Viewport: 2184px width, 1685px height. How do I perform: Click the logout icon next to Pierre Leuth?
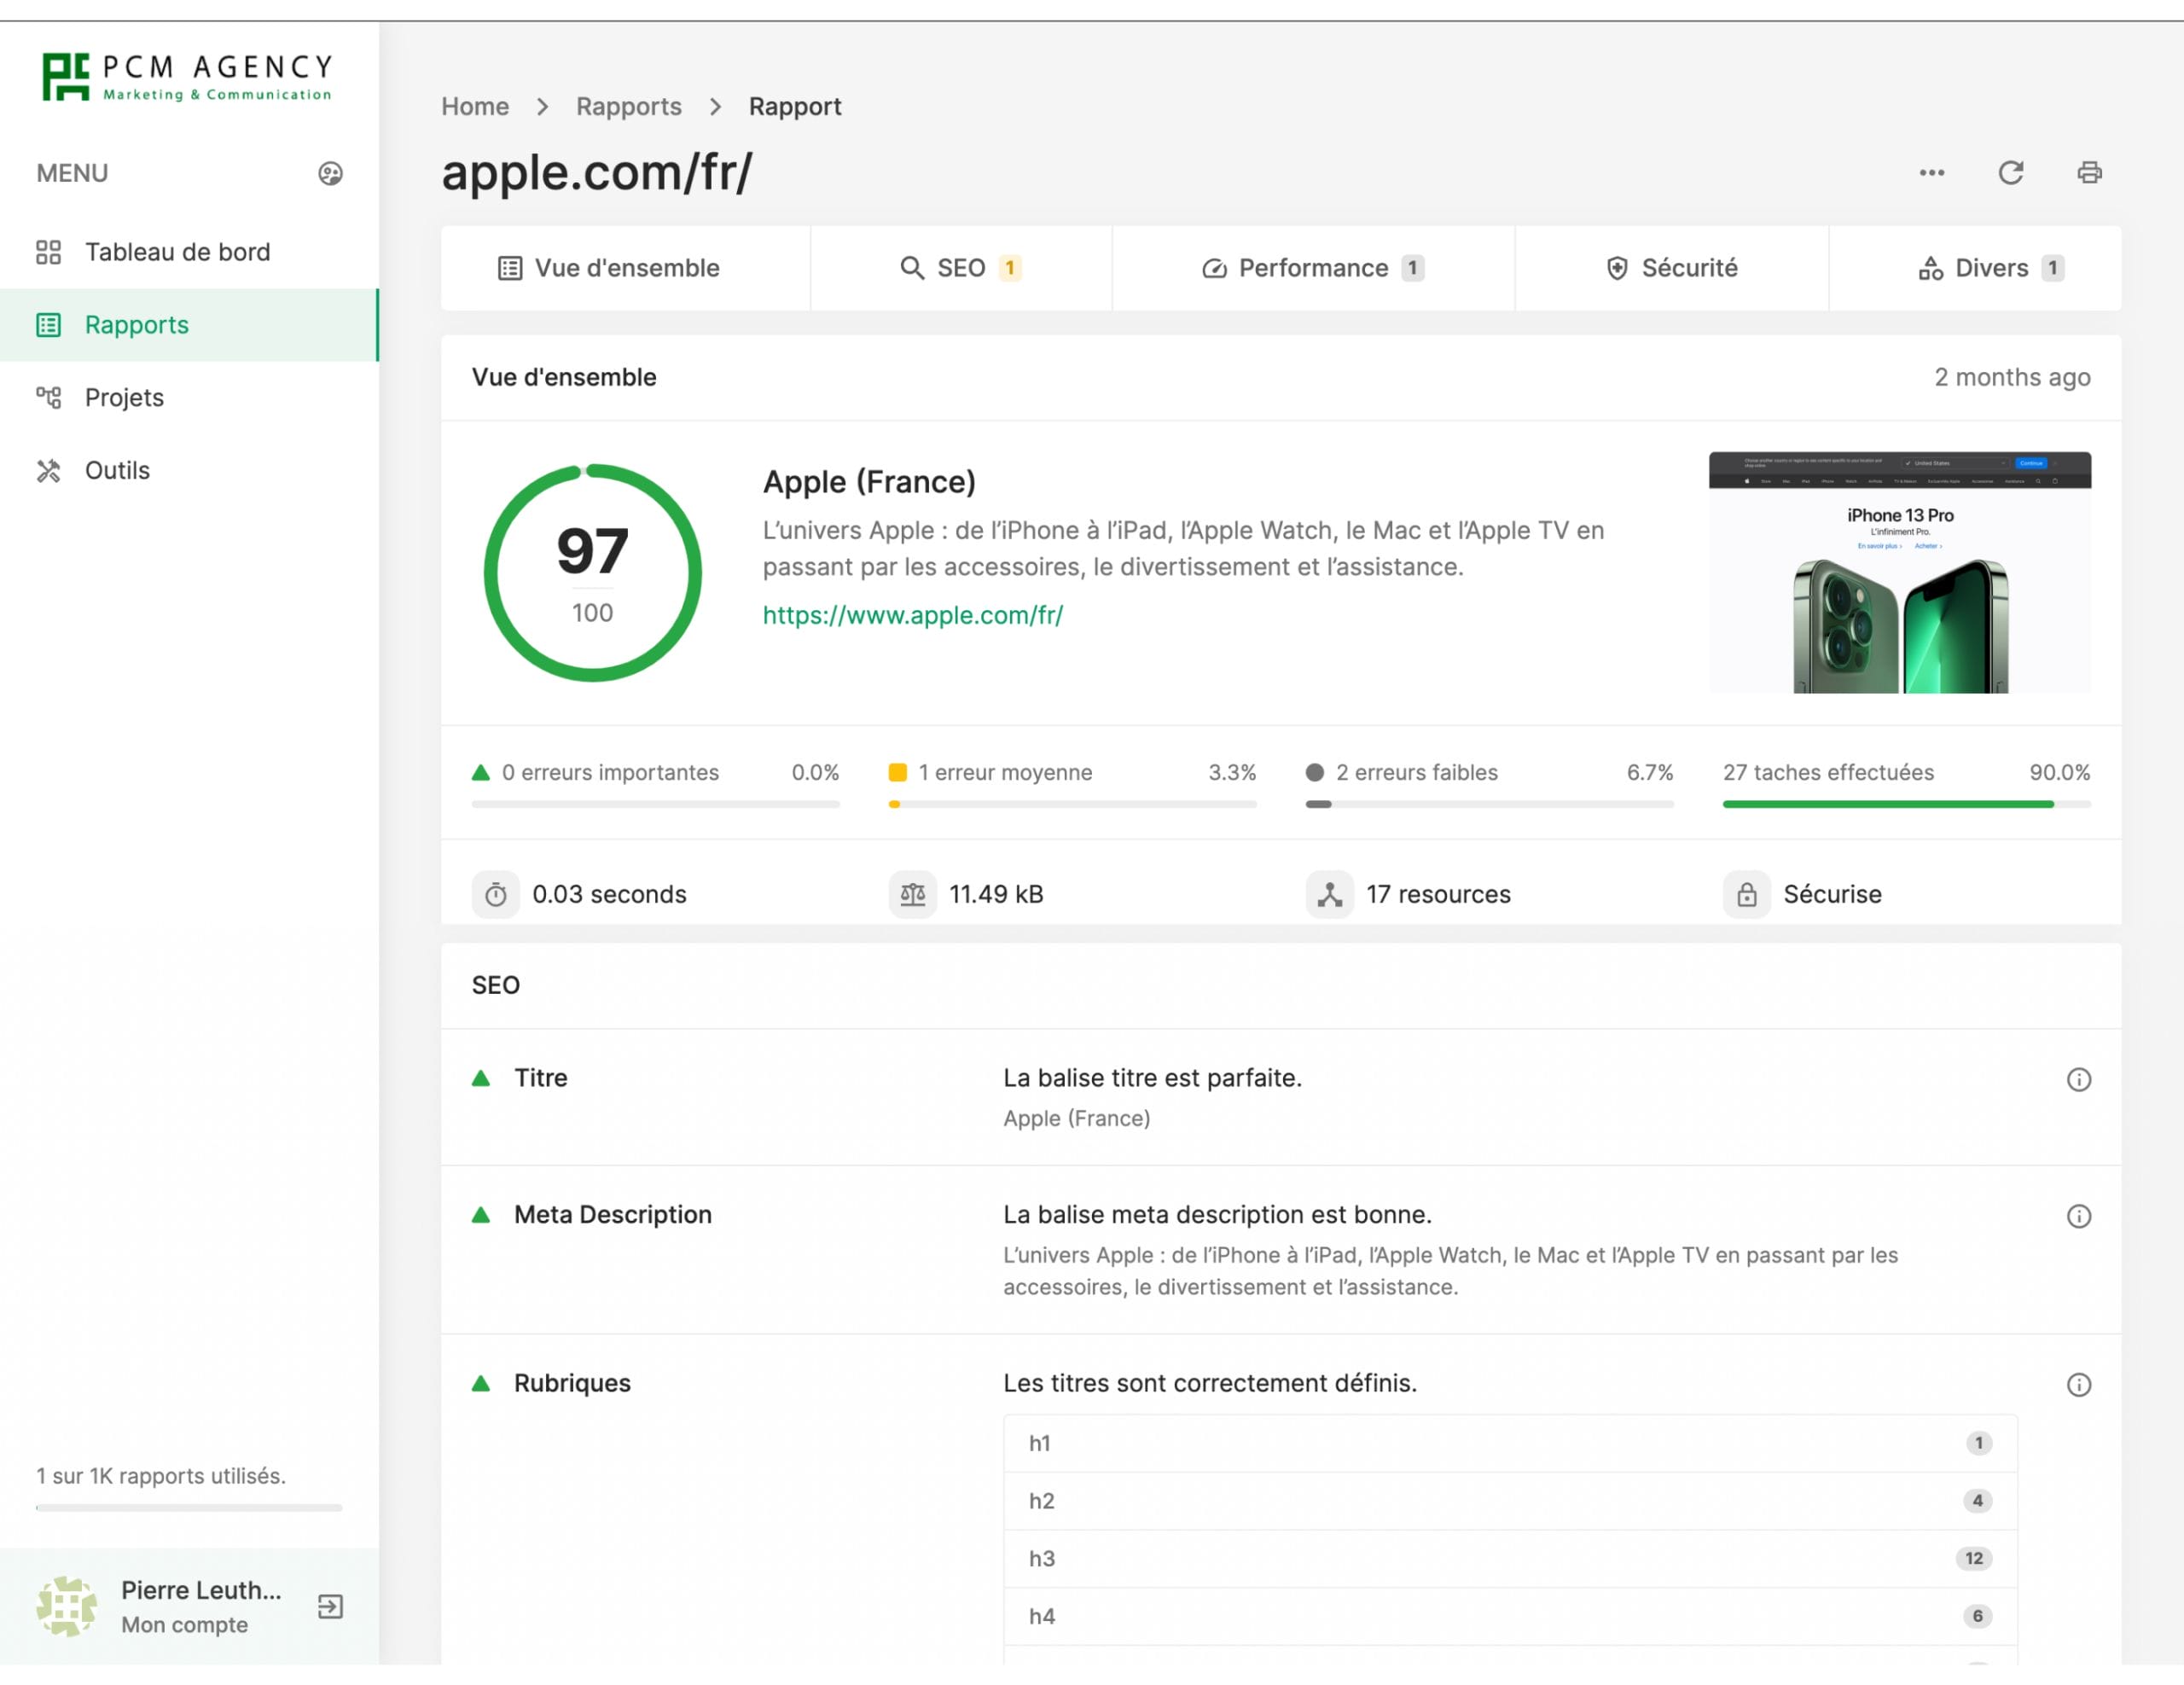[330, 1606]
